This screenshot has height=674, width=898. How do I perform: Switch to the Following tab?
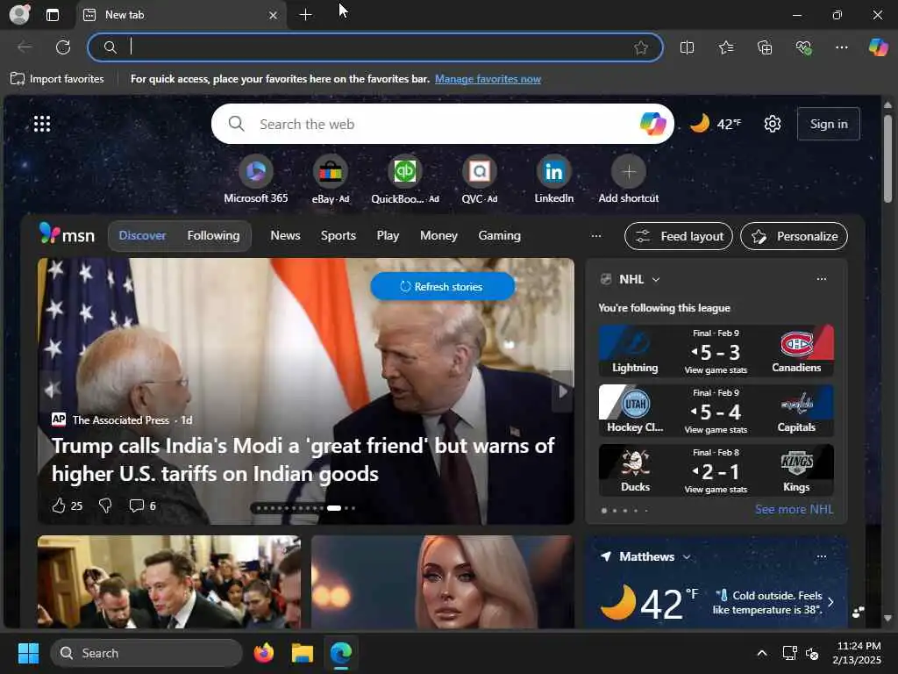point(213,235)
